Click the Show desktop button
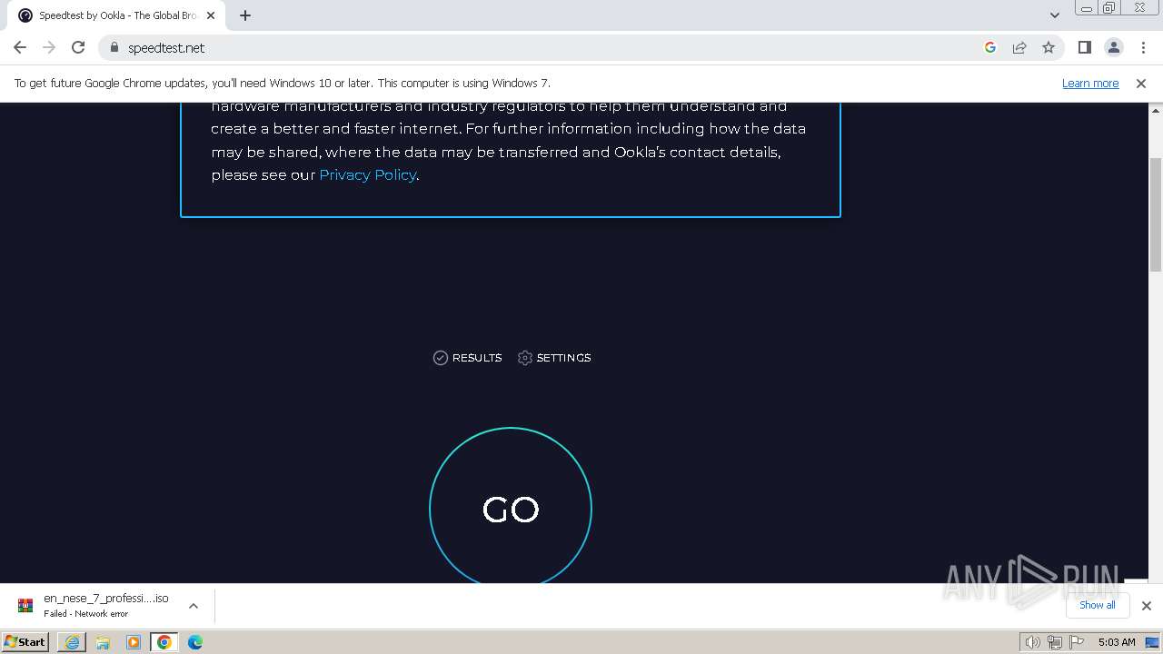This screenshot has height=654, width=1163. (x=1153, y=642)
